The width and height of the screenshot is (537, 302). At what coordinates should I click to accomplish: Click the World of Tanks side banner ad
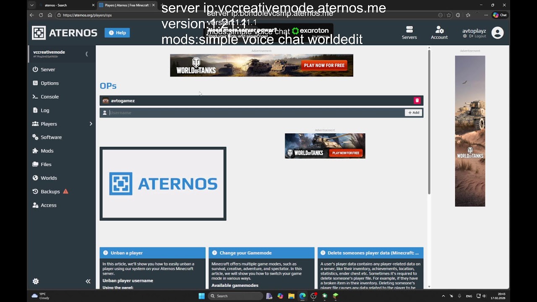coord(470,131)
